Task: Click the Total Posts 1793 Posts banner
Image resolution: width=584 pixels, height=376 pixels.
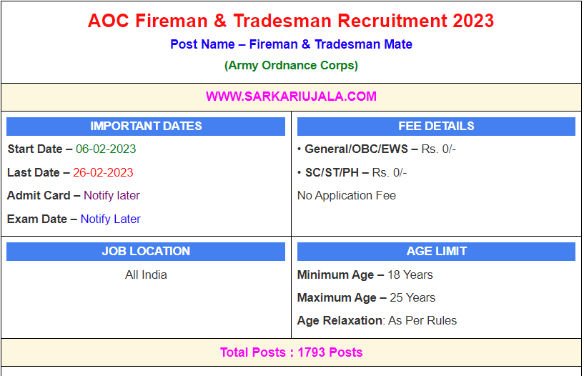Action: (x=291, y=352)
